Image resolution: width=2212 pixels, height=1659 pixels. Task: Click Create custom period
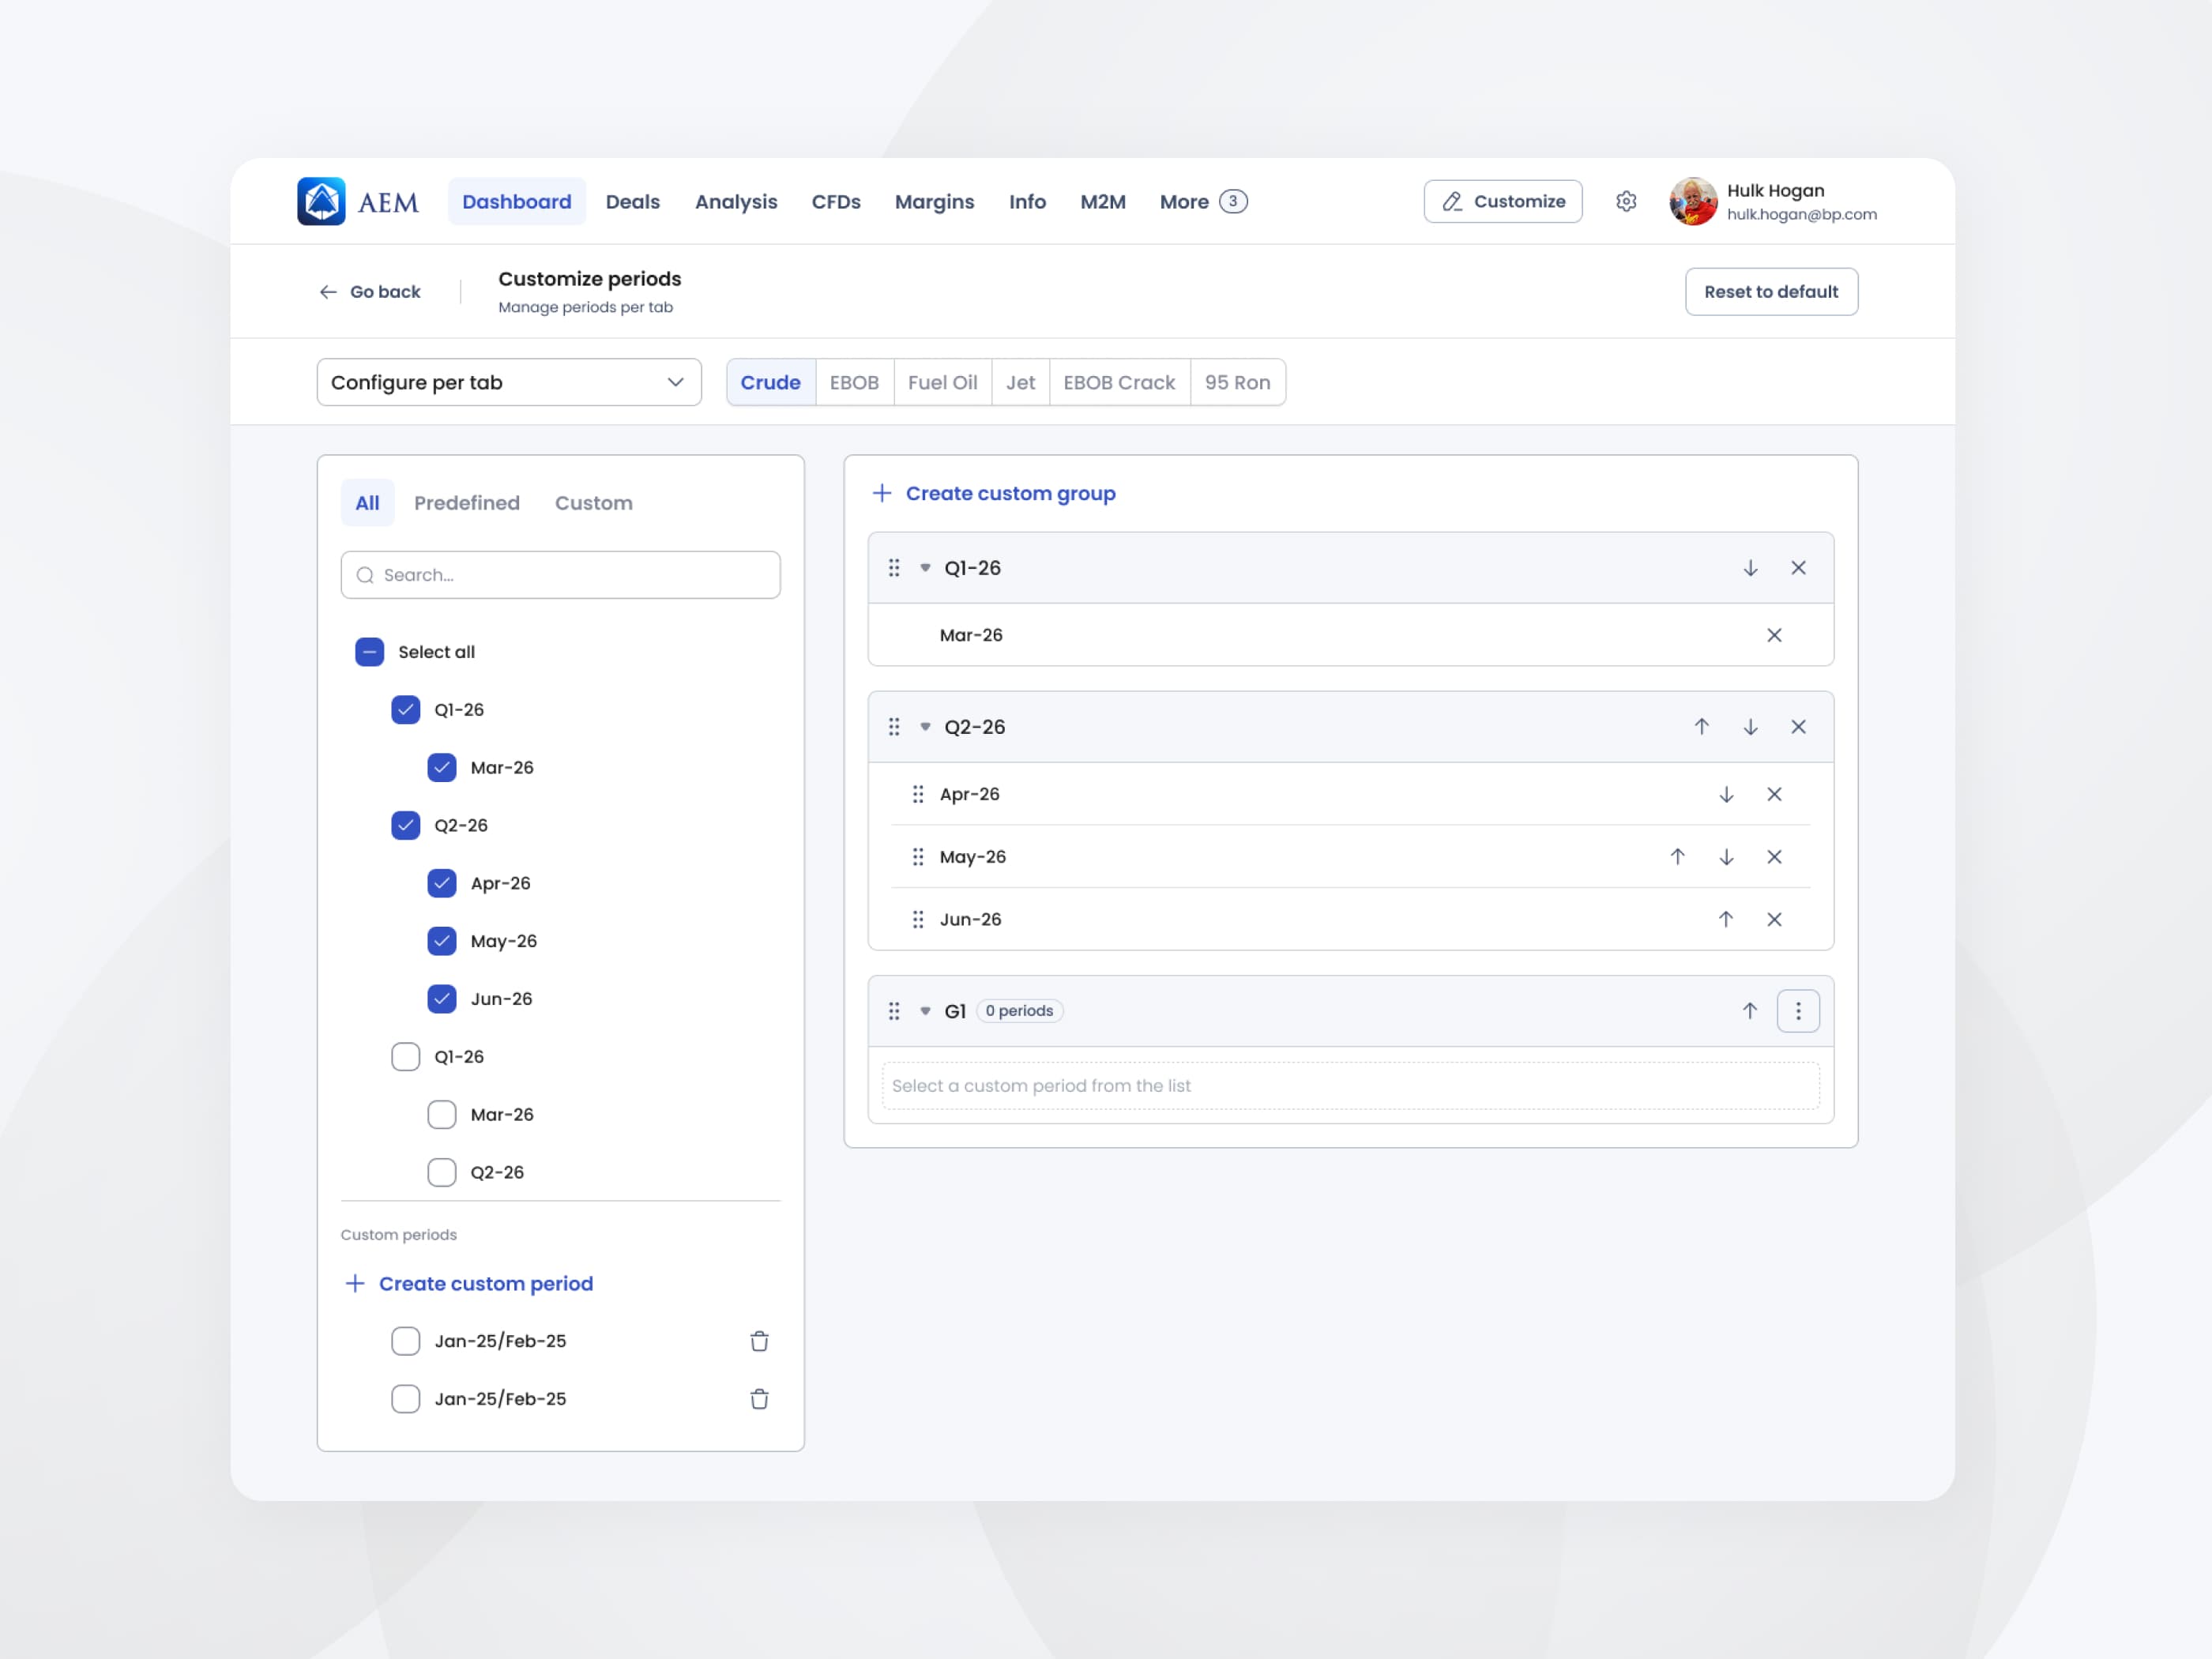click(x=468, y=1283)
